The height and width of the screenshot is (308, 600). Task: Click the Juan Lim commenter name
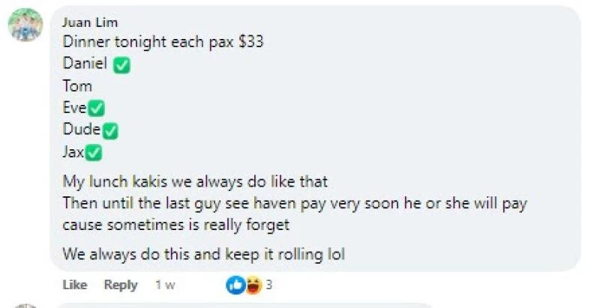point(90,22)
